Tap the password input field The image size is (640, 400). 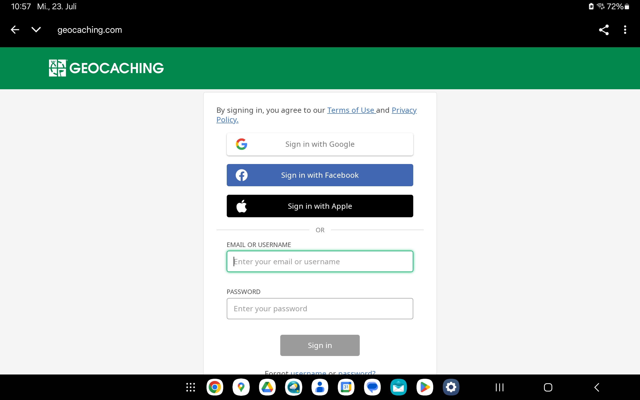point(320,308)
